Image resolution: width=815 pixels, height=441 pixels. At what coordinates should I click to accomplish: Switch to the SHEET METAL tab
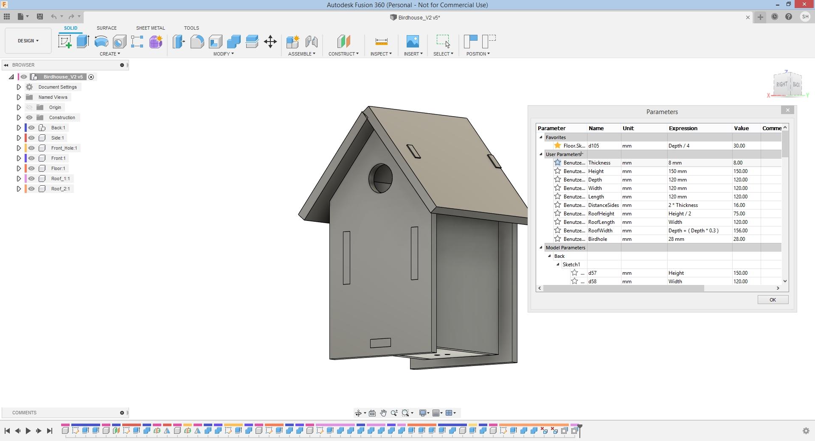click(150, 28)
